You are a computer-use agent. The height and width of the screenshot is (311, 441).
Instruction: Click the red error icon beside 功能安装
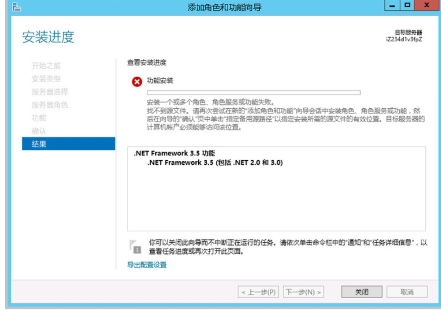tap(137, 82)
